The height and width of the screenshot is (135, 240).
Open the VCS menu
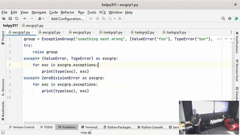point(102,12)
